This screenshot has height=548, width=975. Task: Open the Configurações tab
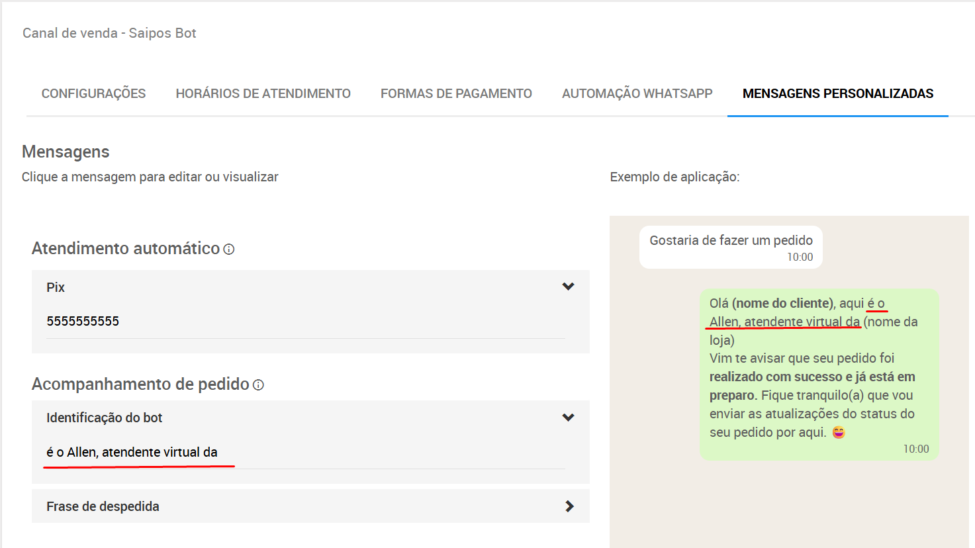pyautogui.click(x=93, y=94)
